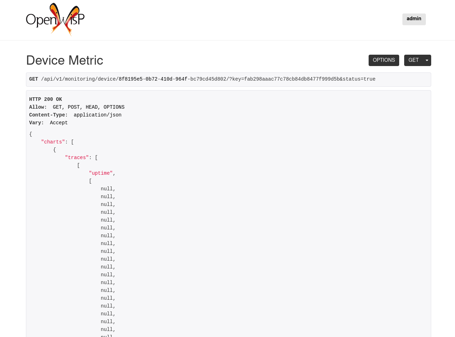Open the admin user menu
Screen dimensions: 455x337
click(413, 19)
